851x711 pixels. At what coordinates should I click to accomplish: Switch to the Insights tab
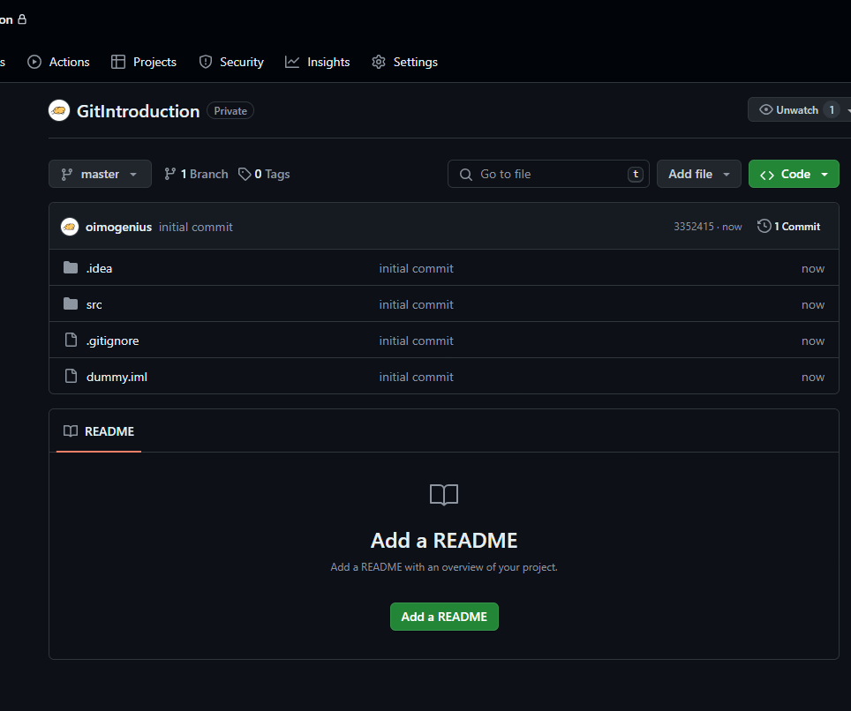[x=318, y=62]
